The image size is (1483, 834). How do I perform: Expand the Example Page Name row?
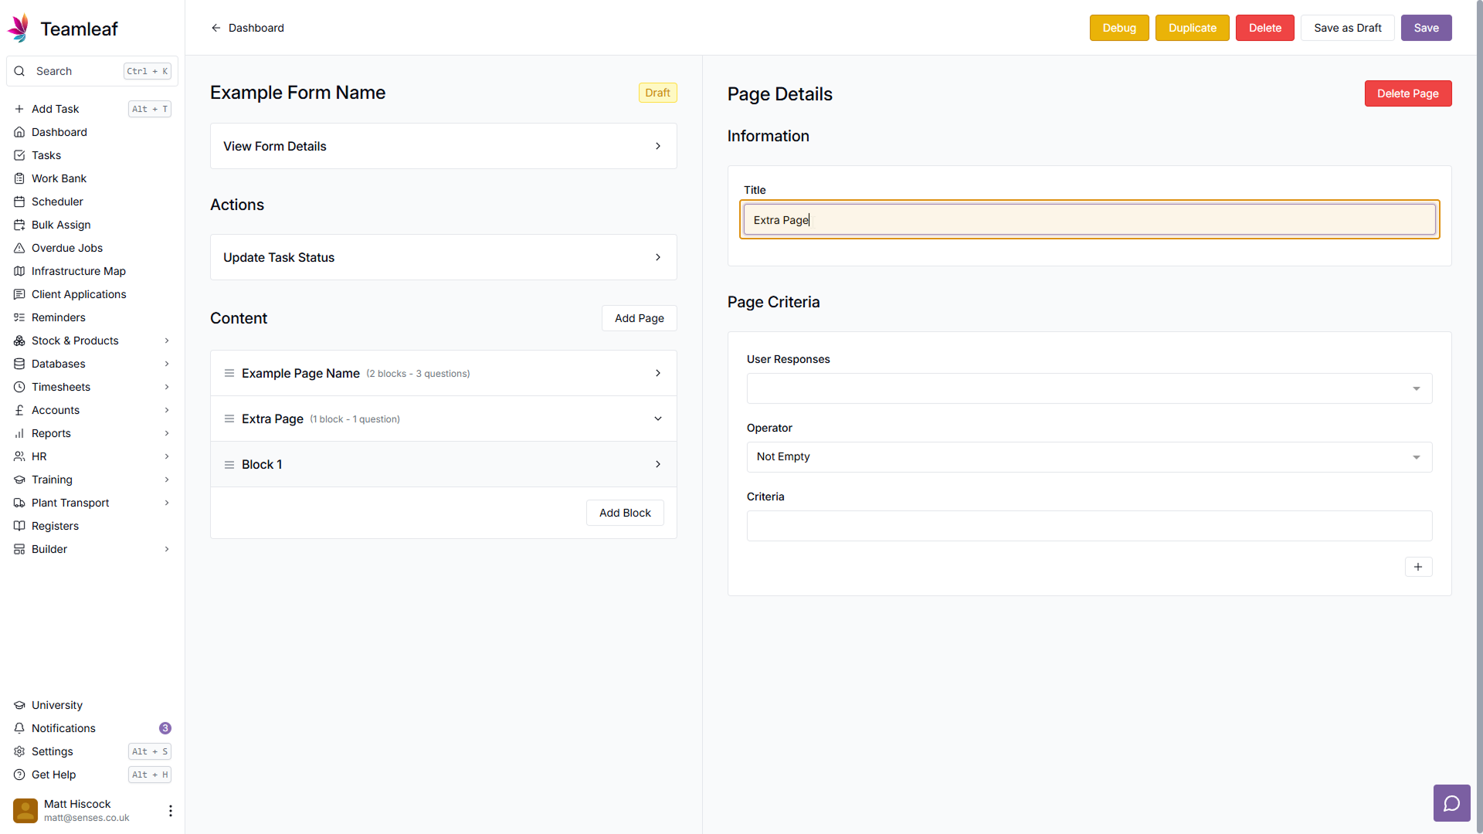point(658,374)
